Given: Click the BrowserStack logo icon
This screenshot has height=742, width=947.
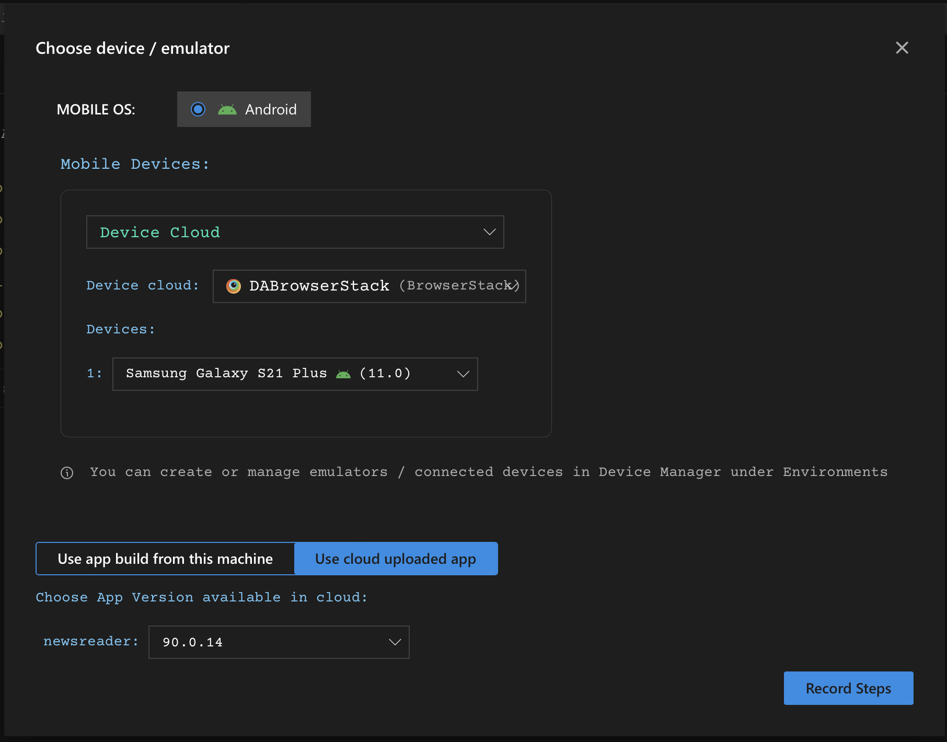Looking at the screenshot, I should pos(233,286).
